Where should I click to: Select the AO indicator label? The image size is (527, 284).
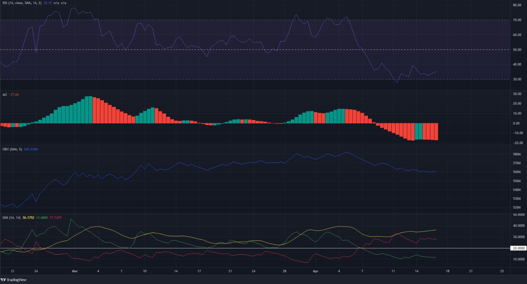click(x=5, y=95)
